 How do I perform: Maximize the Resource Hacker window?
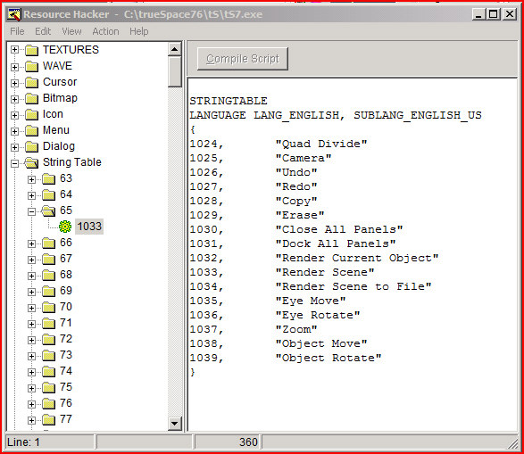[494, 14]
